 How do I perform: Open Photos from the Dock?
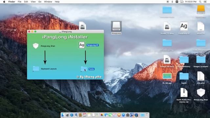pos(102,115)
